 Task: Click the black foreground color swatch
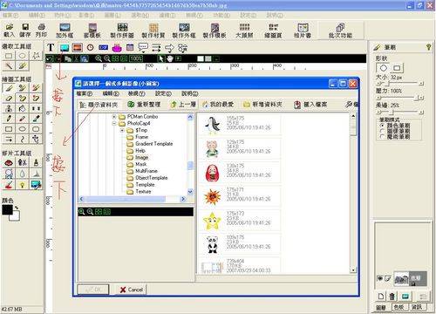click(7, 209)
